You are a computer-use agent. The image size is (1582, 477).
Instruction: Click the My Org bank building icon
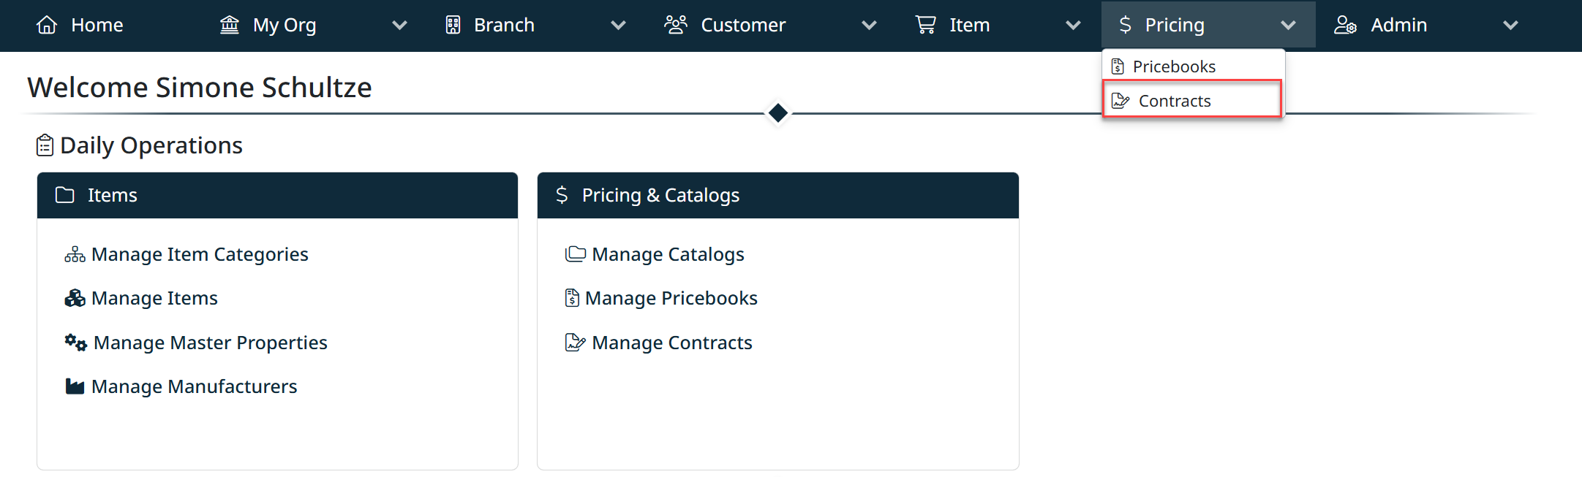coord(230,26)
